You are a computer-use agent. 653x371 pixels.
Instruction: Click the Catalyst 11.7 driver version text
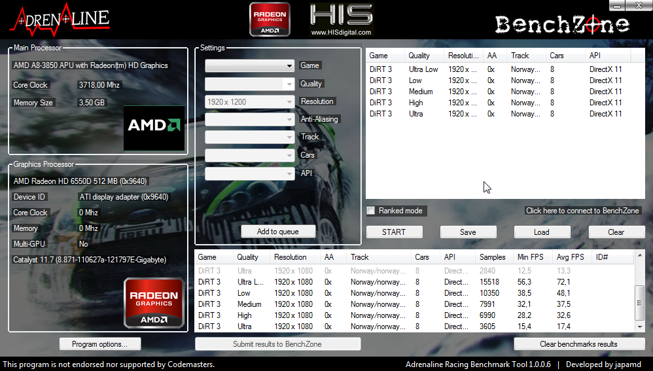(90, 260)
